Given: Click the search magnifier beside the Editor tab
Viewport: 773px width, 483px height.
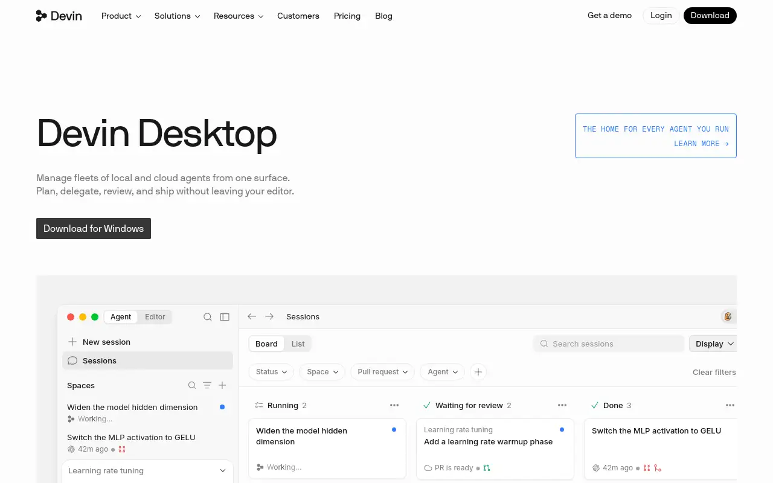Looking at the screenshot, I should pos(208,317).
